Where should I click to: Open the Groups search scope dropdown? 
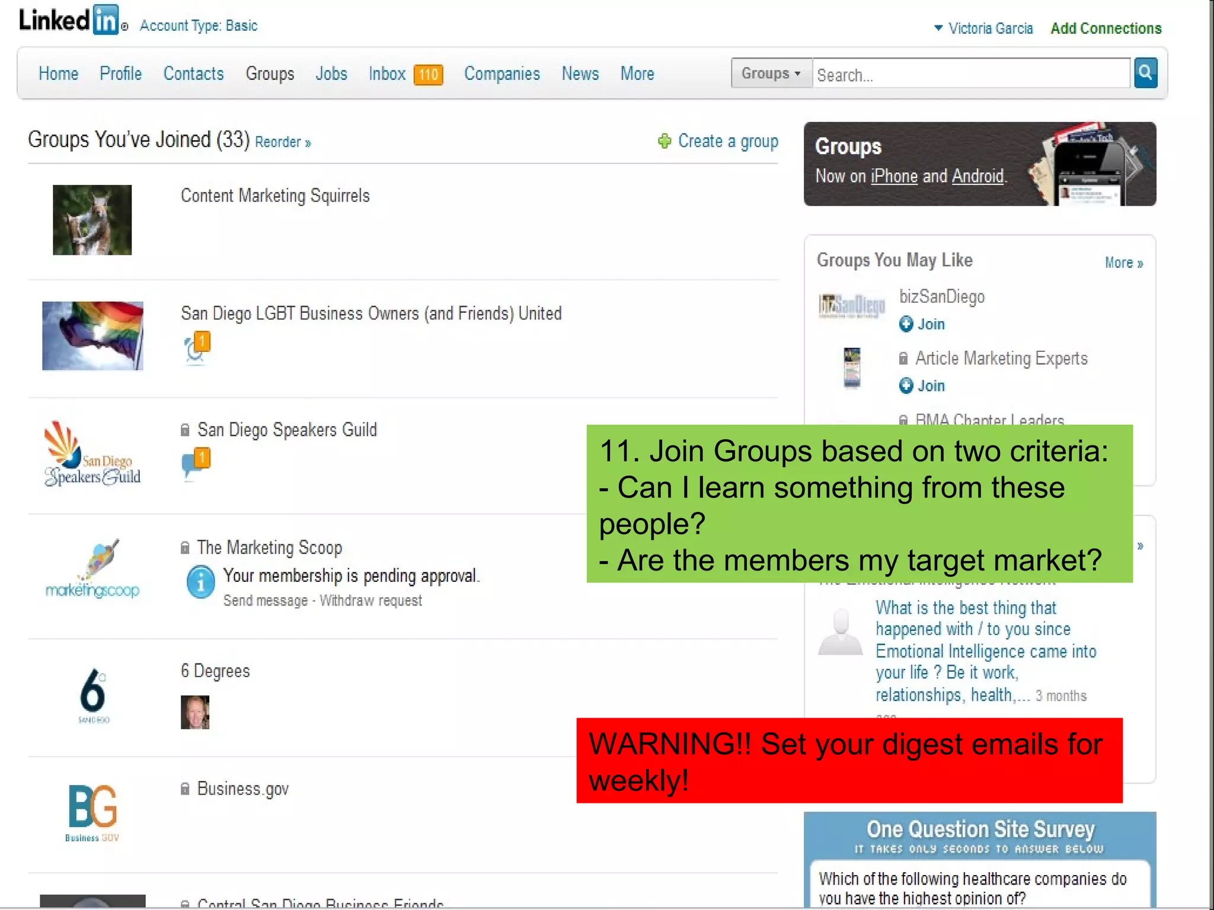pos(771,73)
